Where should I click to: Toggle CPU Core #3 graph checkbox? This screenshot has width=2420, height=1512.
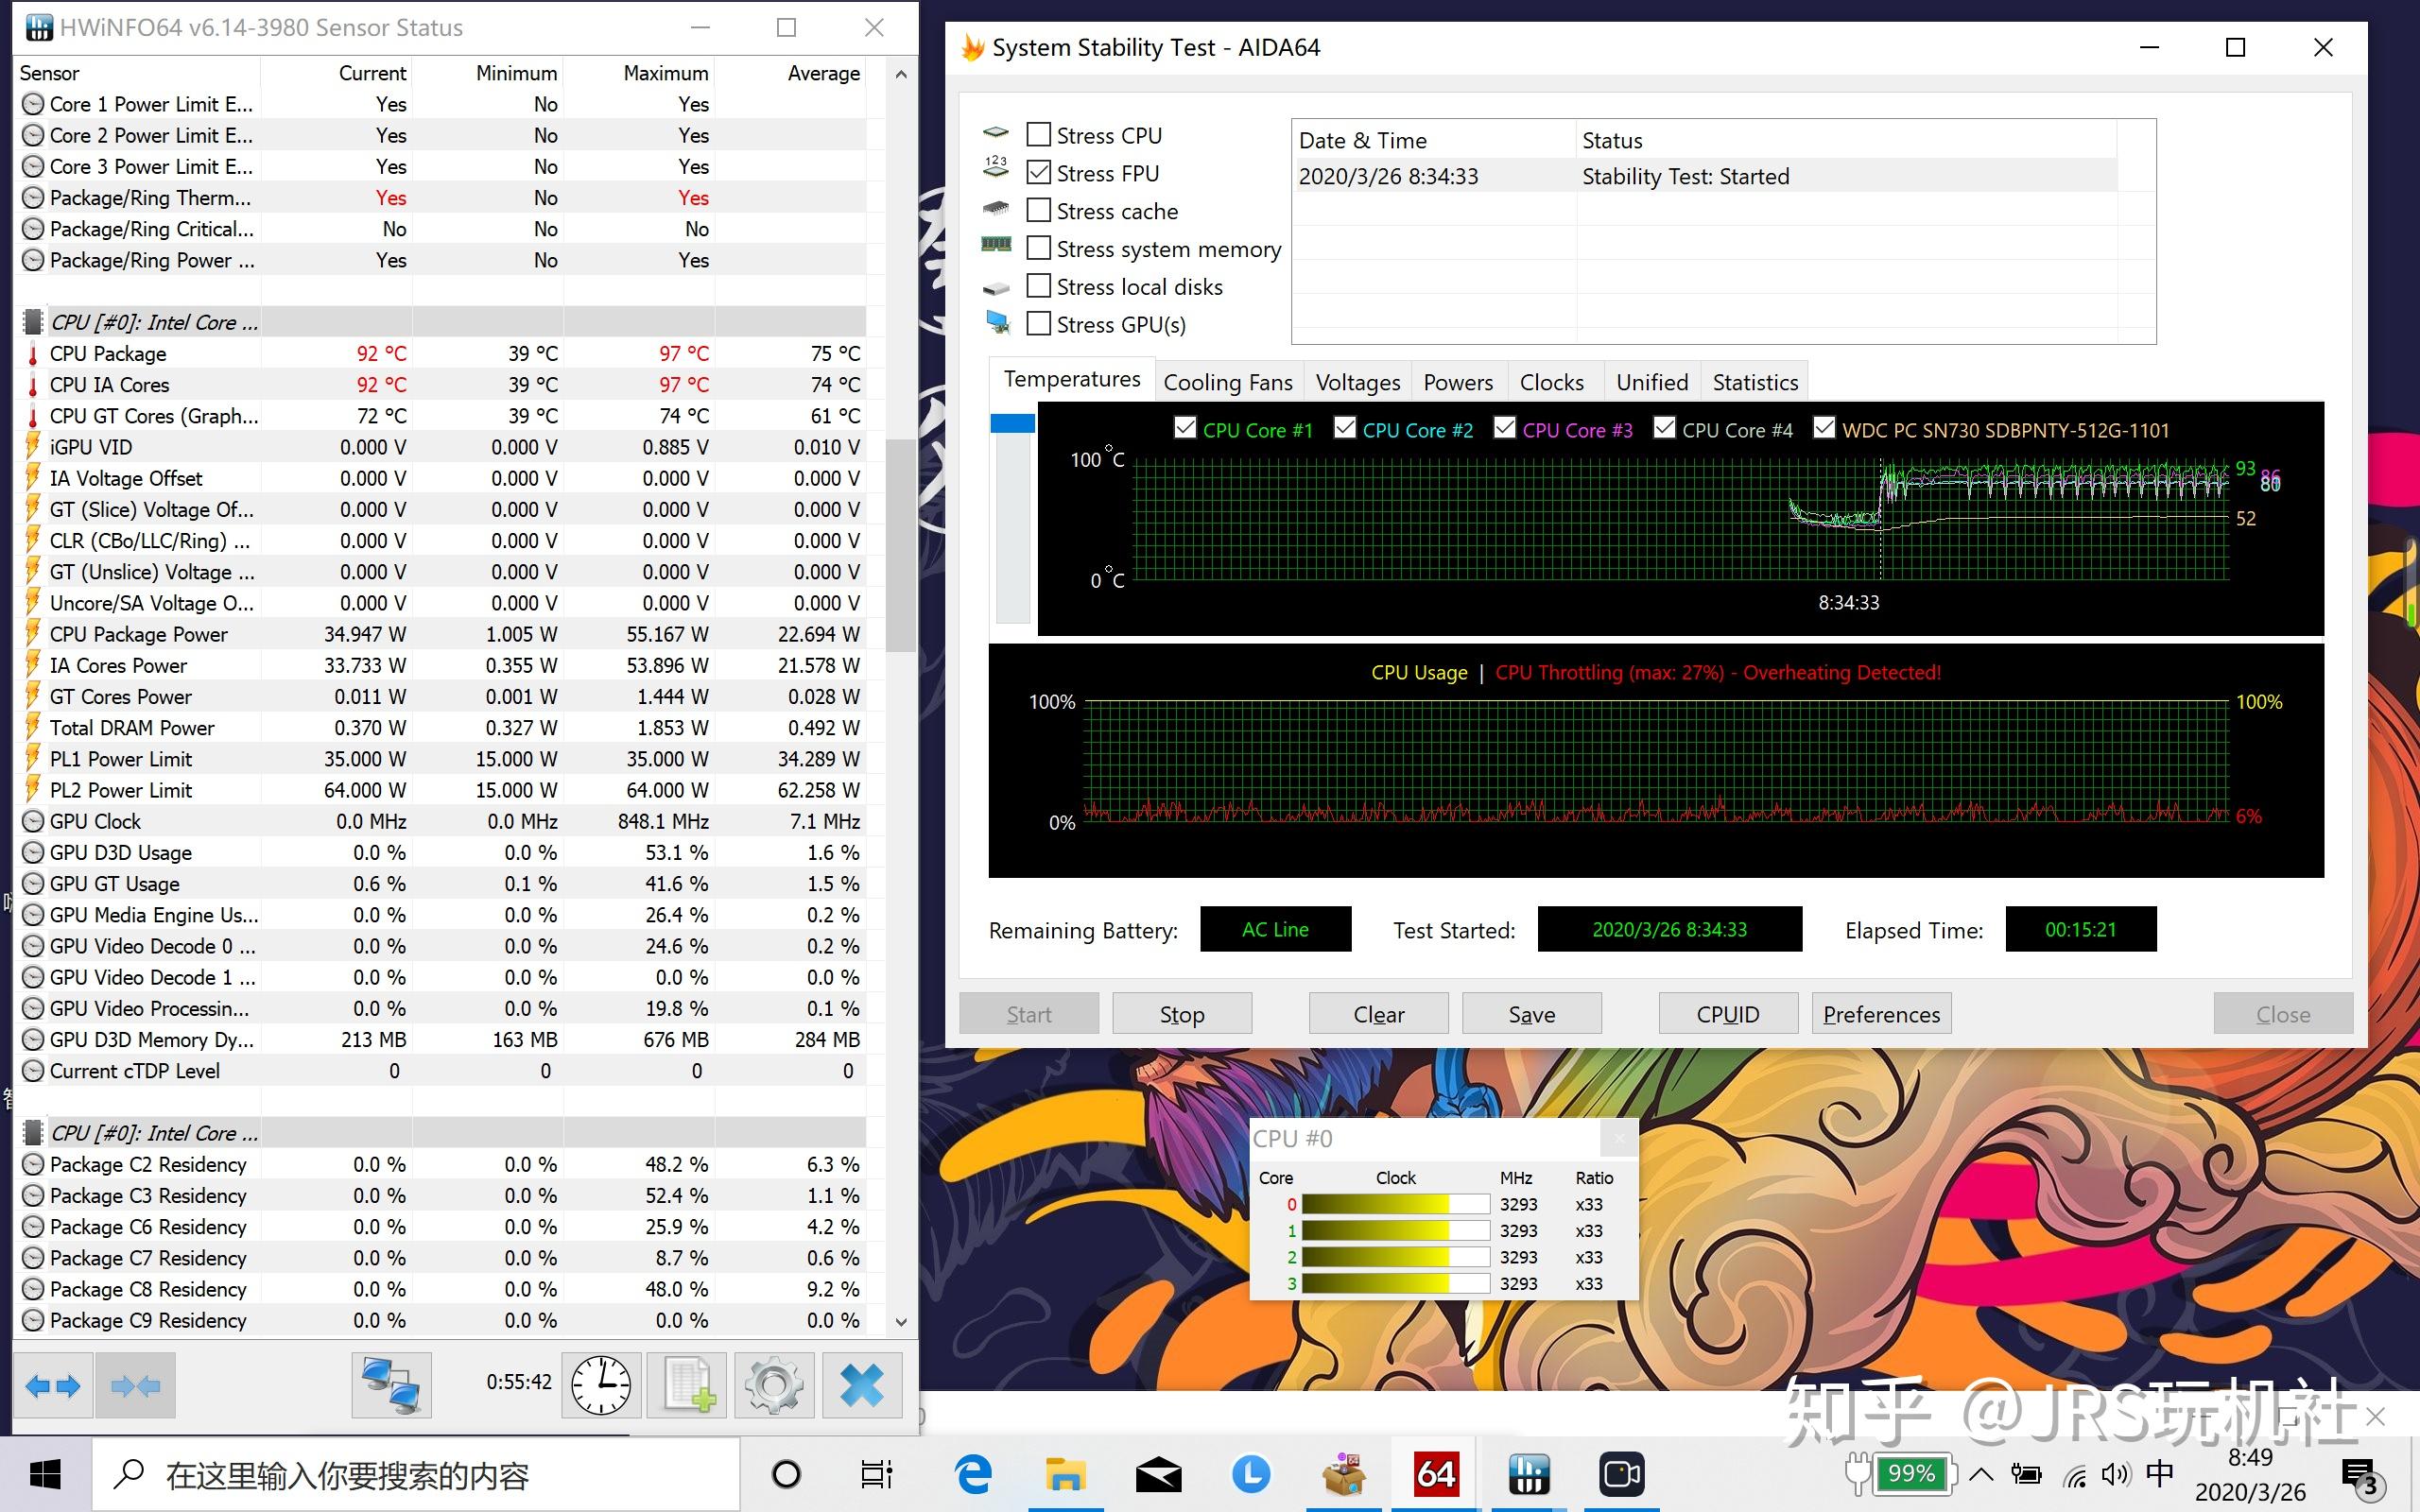(x=1504, y=429)
